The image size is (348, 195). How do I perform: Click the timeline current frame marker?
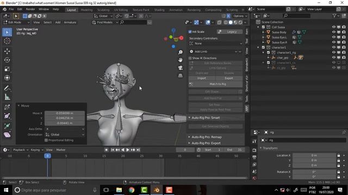[47, 156]
